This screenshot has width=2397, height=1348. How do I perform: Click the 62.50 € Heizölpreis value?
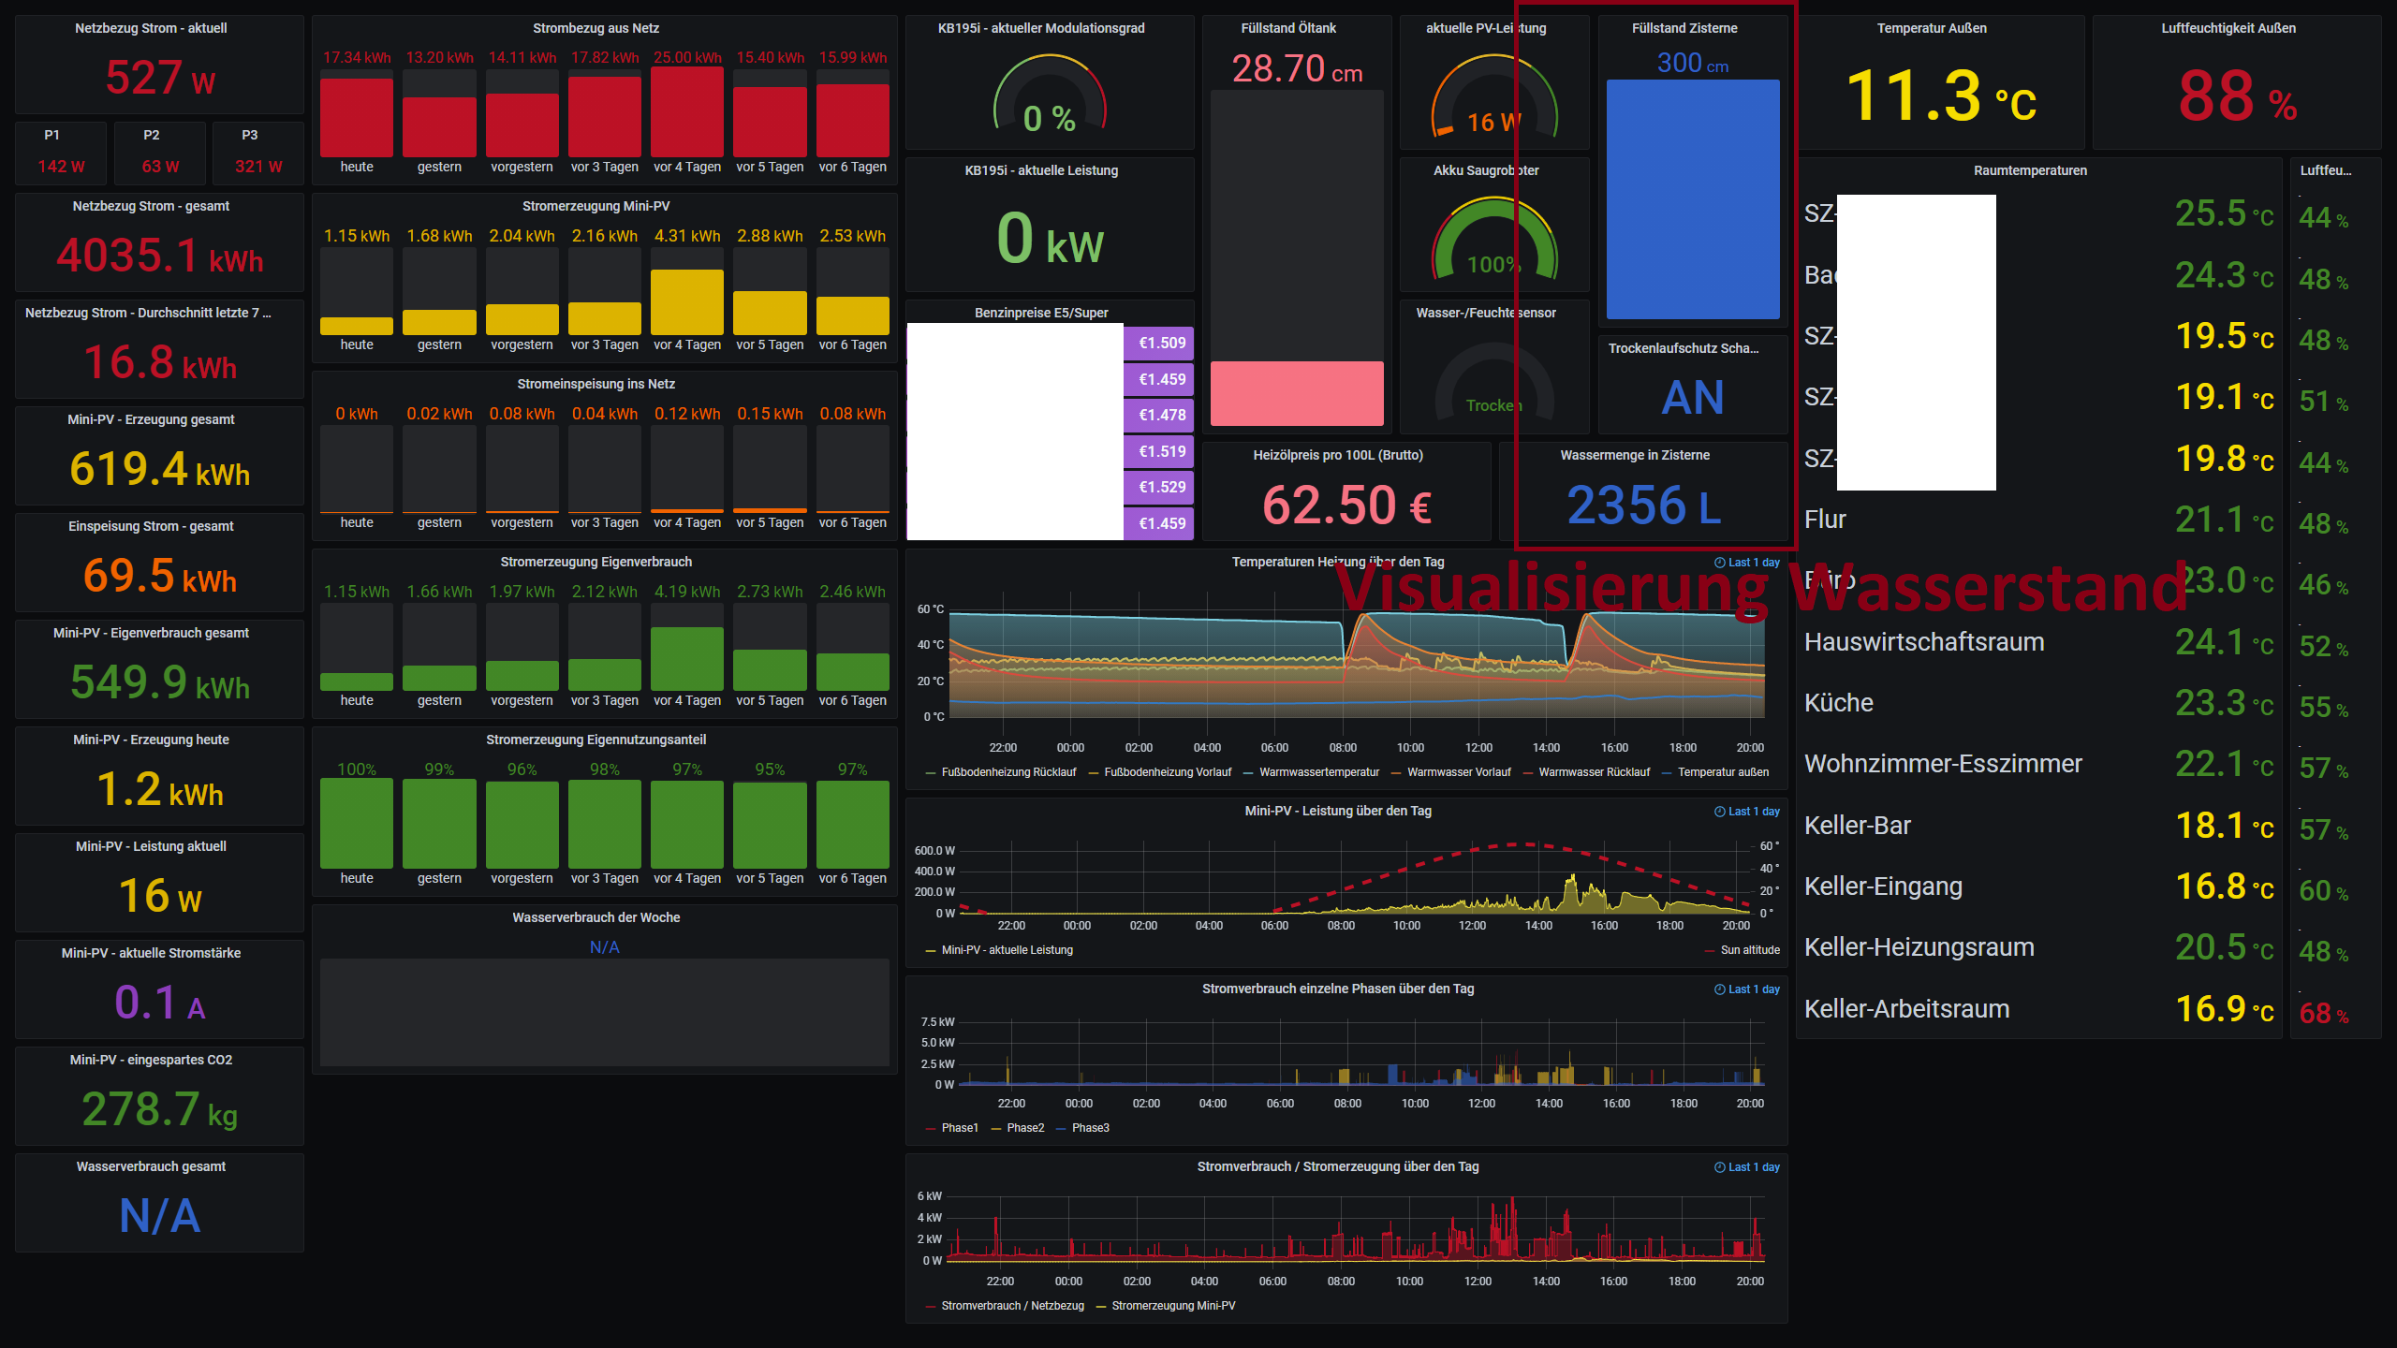[1346, 506]
